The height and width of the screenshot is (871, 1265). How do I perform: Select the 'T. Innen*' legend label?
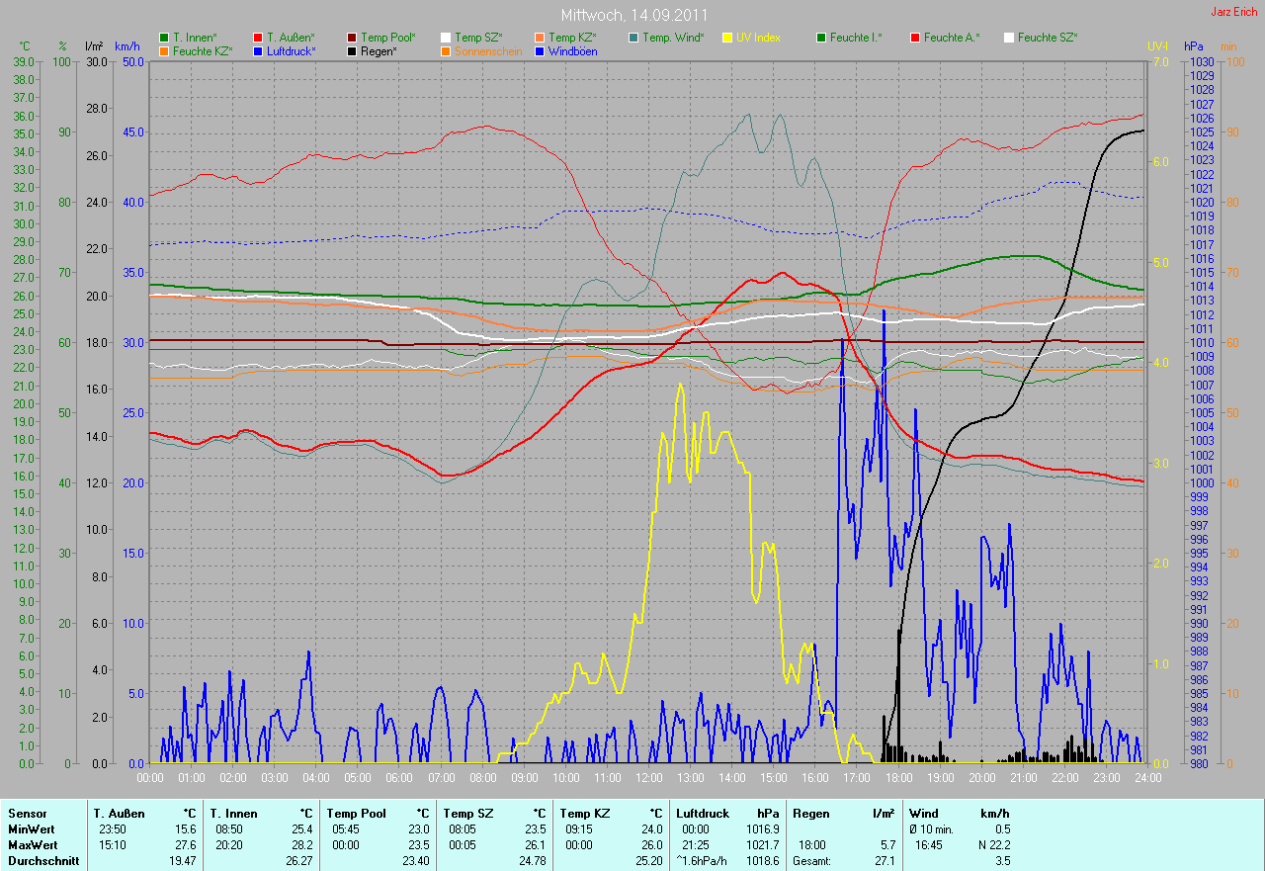(197, 38)
